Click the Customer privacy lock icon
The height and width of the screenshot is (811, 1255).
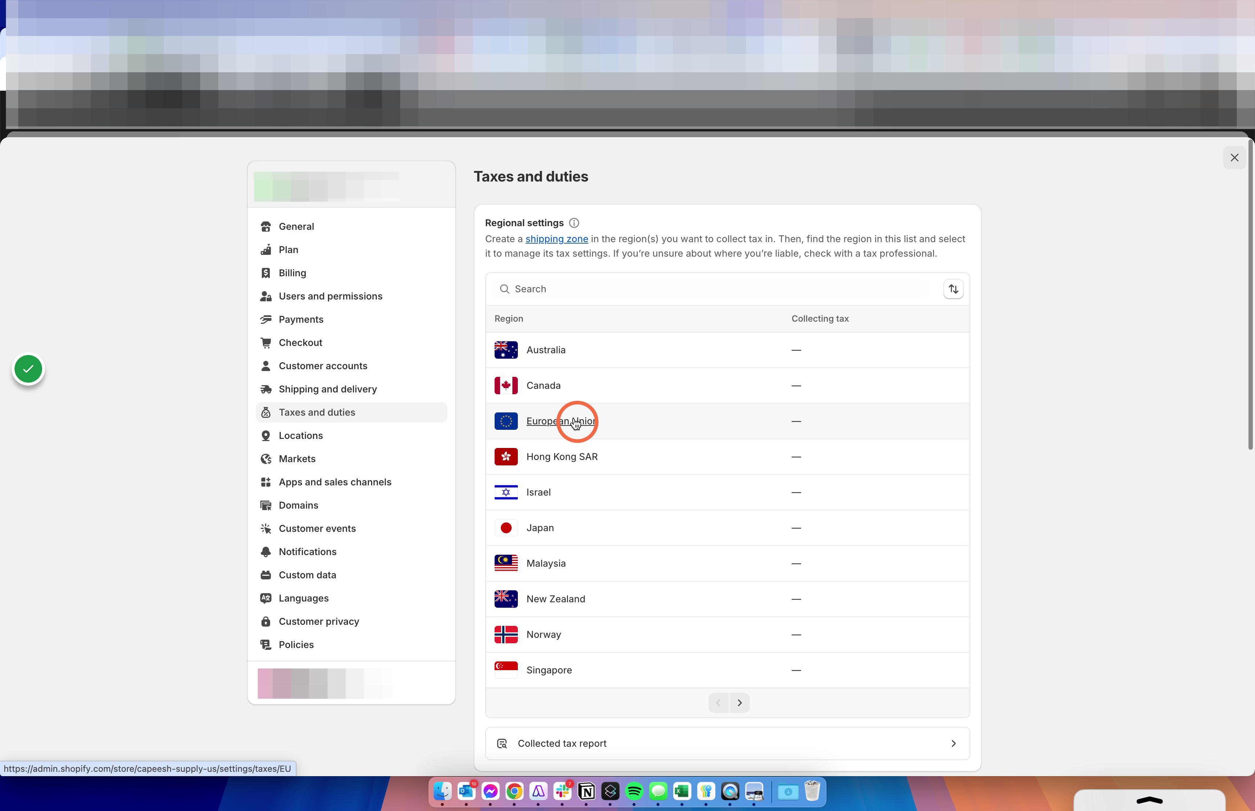coord(266,622)
